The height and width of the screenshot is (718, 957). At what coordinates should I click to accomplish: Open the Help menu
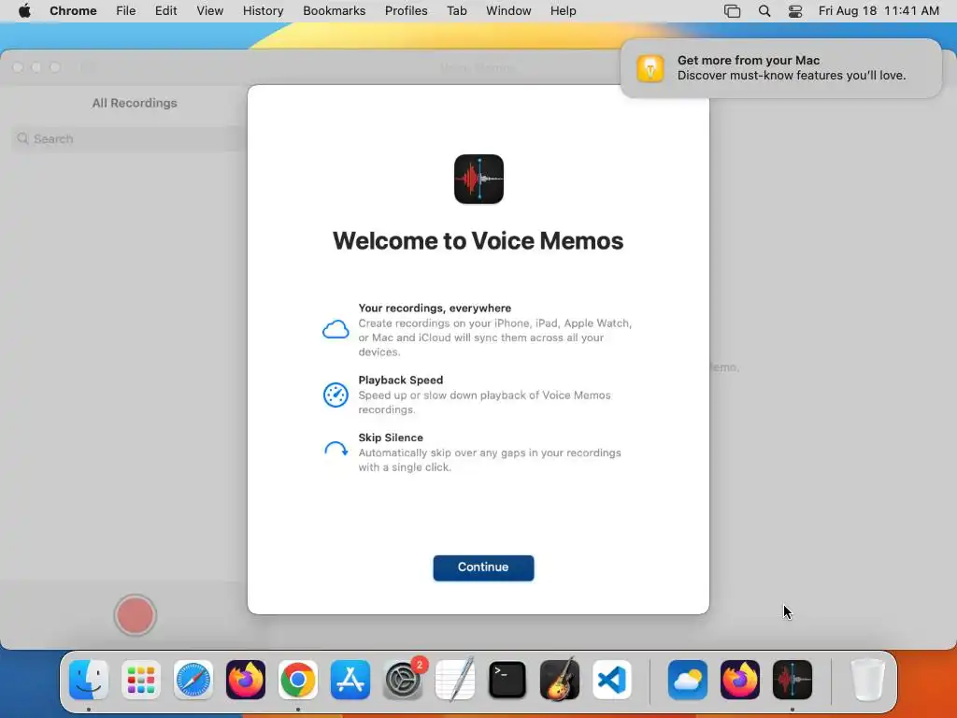(x=564, y=11)
